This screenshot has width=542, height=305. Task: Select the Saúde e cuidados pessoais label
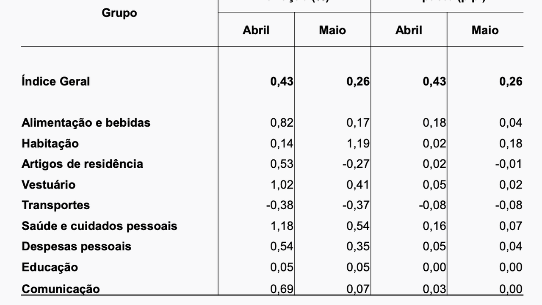[x=99, y=226]
